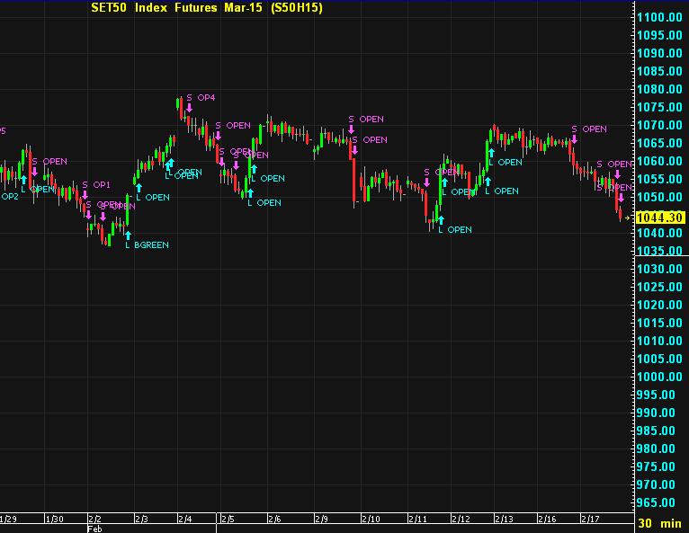
Task: Click the small yellow current-price arrow marker
Action: (x=628, y=218)
